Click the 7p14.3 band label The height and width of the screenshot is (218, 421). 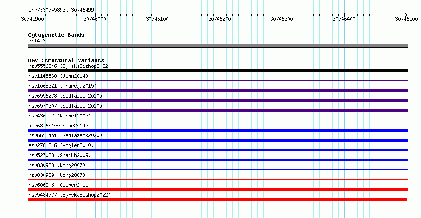click(x=37, y=41)
